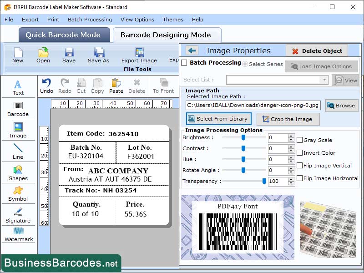Viewport: 364px width, 273px height.
Task: Click the Selected Image Path field
Action: (253, 106)
